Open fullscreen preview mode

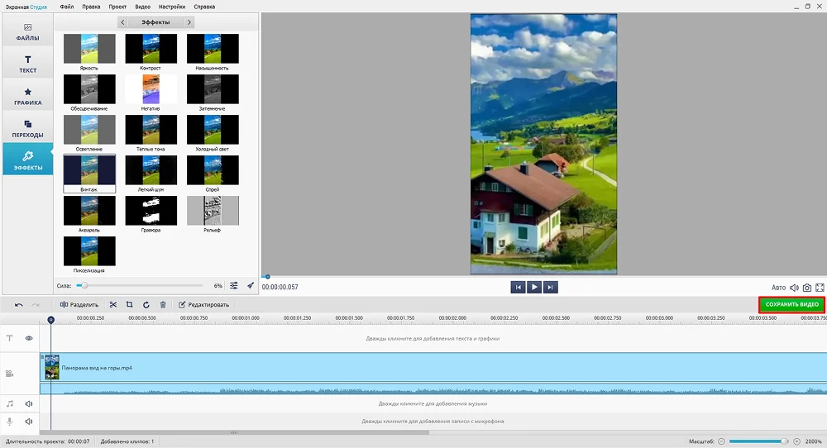pos(820,288)
